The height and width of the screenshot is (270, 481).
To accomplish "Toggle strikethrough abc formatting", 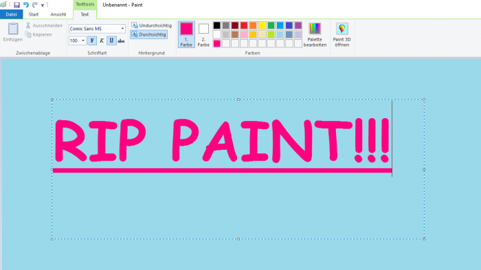I will [x=121, y=41].
